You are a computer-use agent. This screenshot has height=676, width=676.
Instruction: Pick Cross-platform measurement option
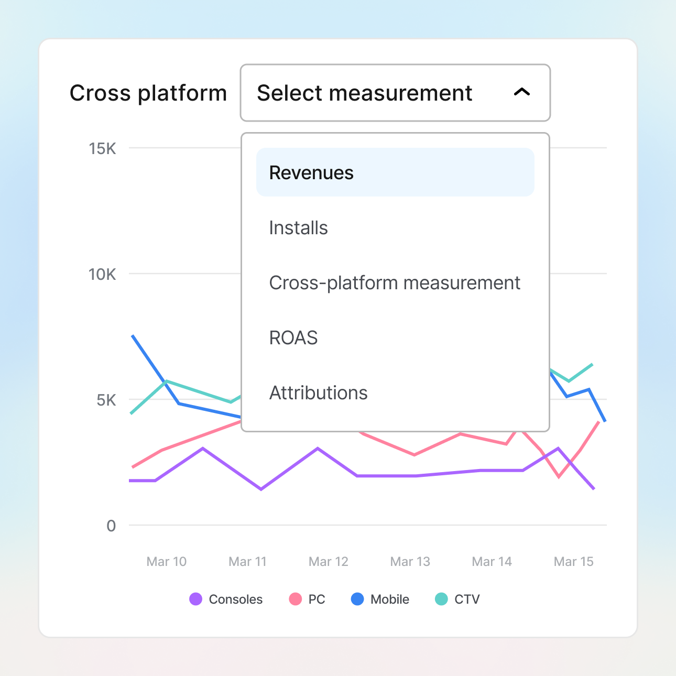tap(394, 282)
